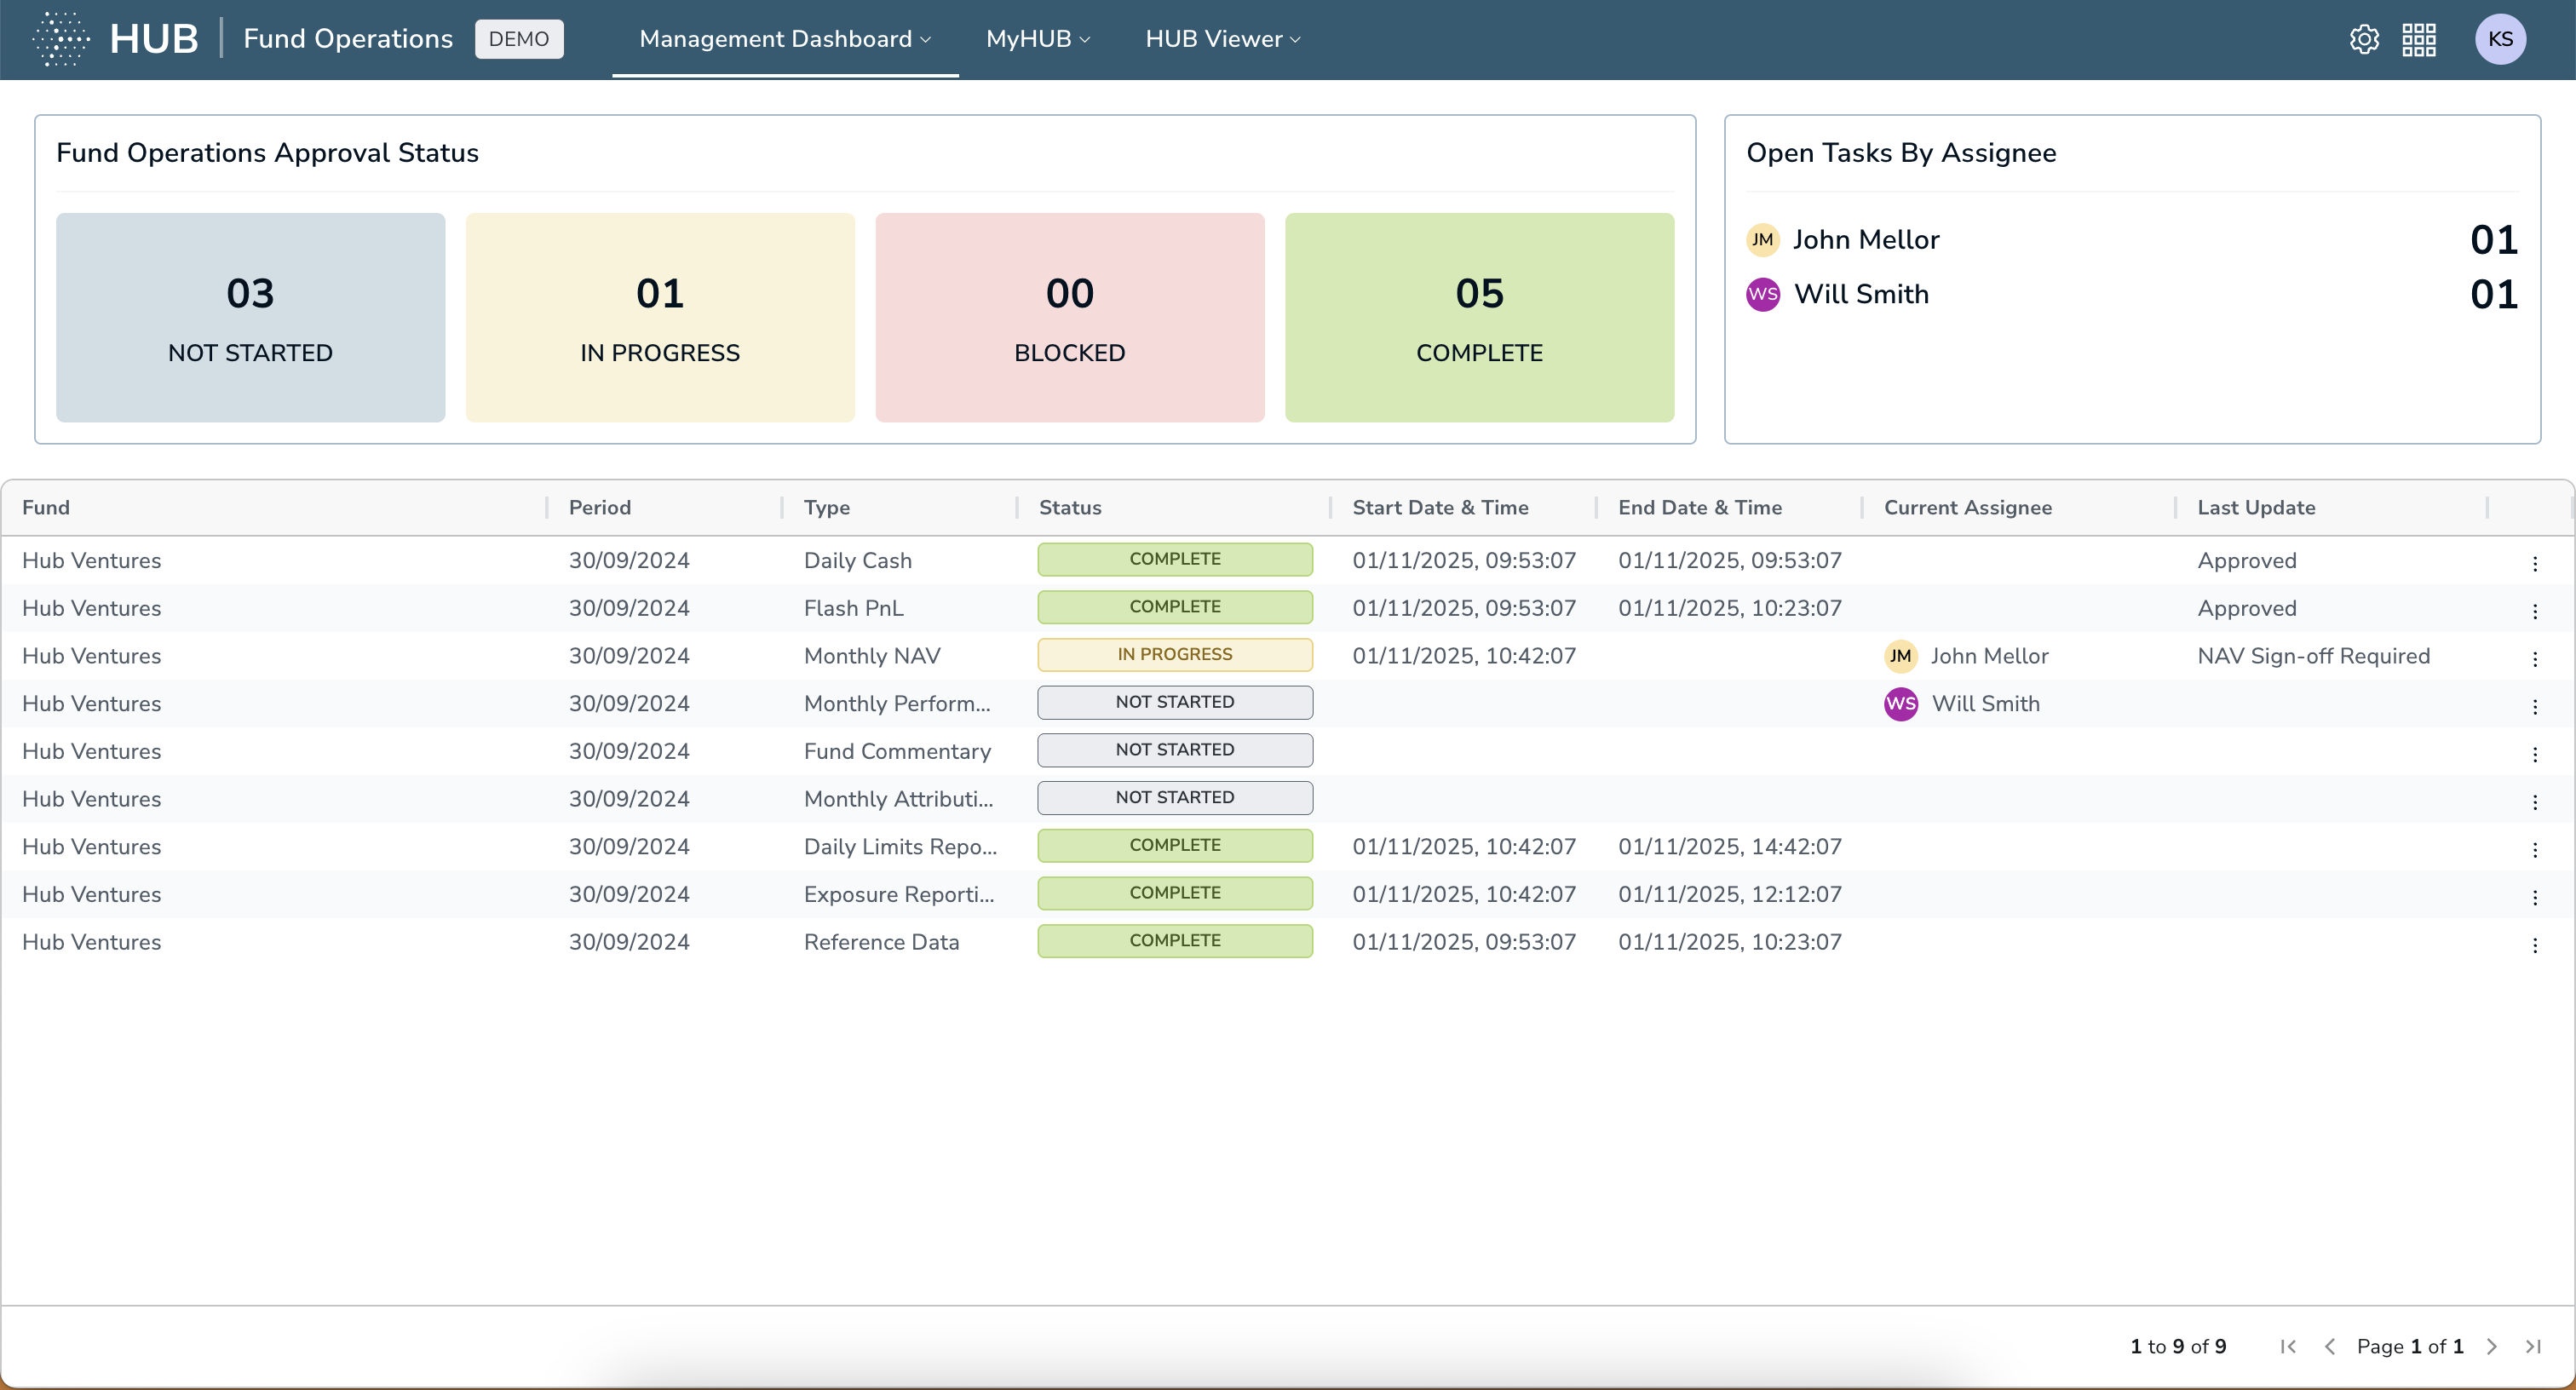Jump to first page icon
2576x1390 pixels.
coord(2287,1346)
